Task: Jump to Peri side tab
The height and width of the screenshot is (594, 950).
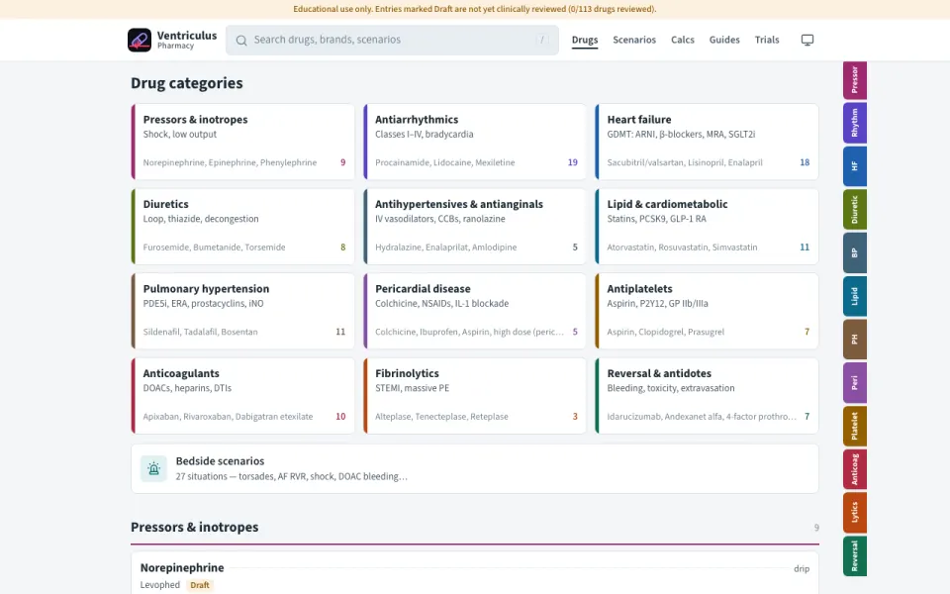Action: (855, 382)
